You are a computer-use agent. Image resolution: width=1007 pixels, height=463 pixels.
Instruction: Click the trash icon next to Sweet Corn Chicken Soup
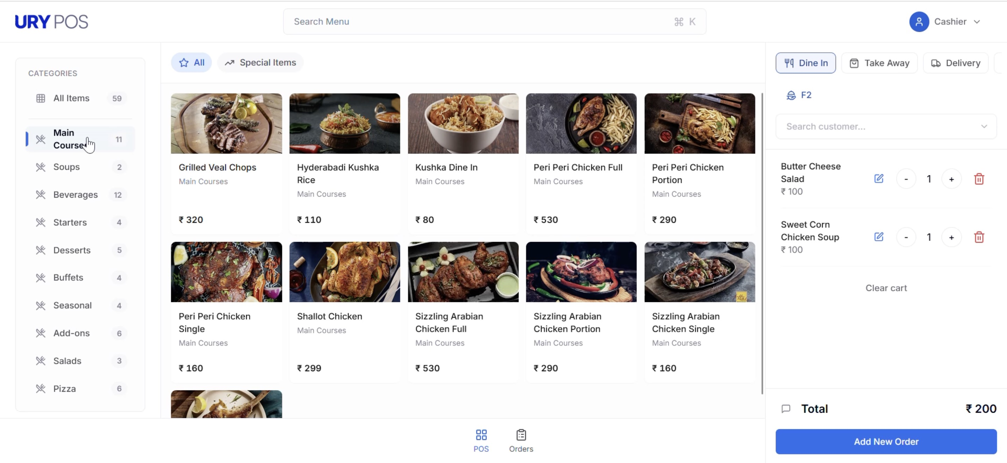tap(979, 237)
